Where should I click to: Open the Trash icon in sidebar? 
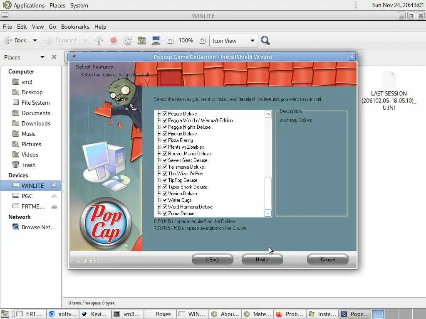(x=16, y=164)
